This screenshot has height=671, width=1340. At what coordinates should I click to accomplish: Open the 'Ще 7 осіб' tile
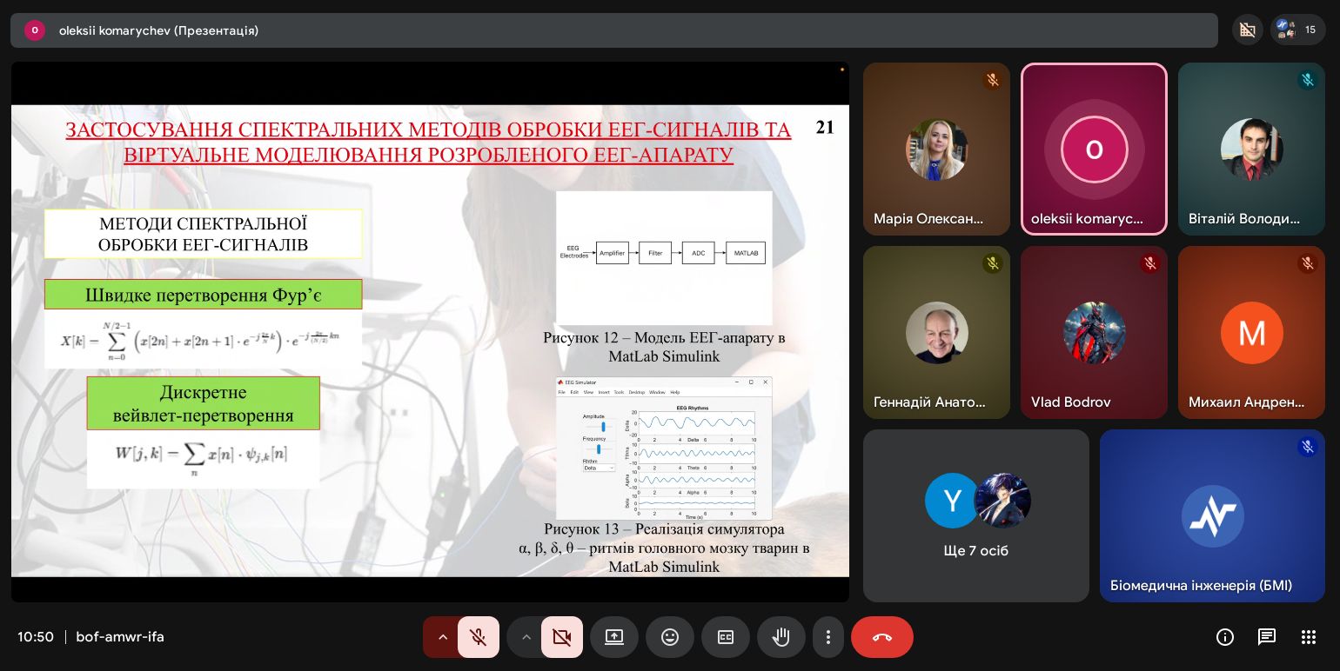(975, 515)
